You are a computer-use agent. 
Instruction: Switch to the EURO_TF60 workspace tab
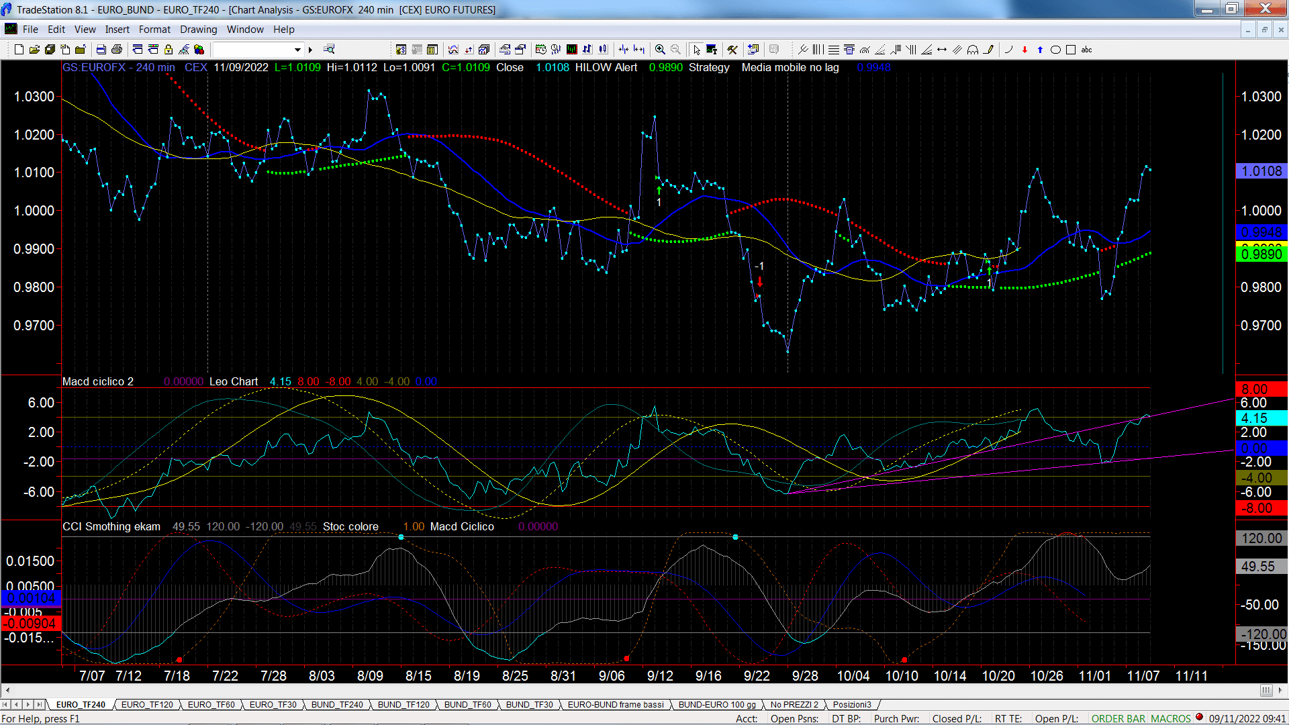pos(211,704)
